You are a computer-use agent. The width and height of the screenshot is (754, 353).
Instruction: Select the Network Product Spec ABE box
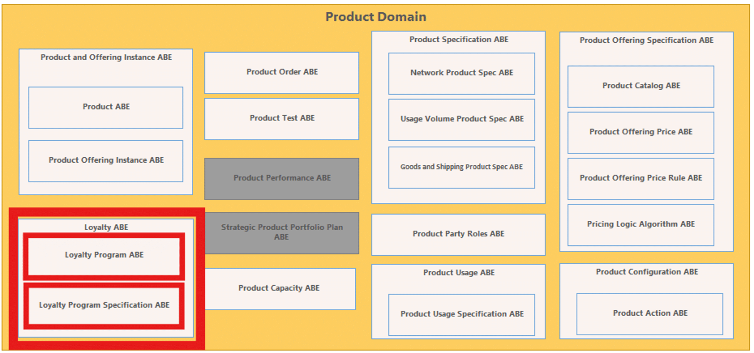[461, 73]
